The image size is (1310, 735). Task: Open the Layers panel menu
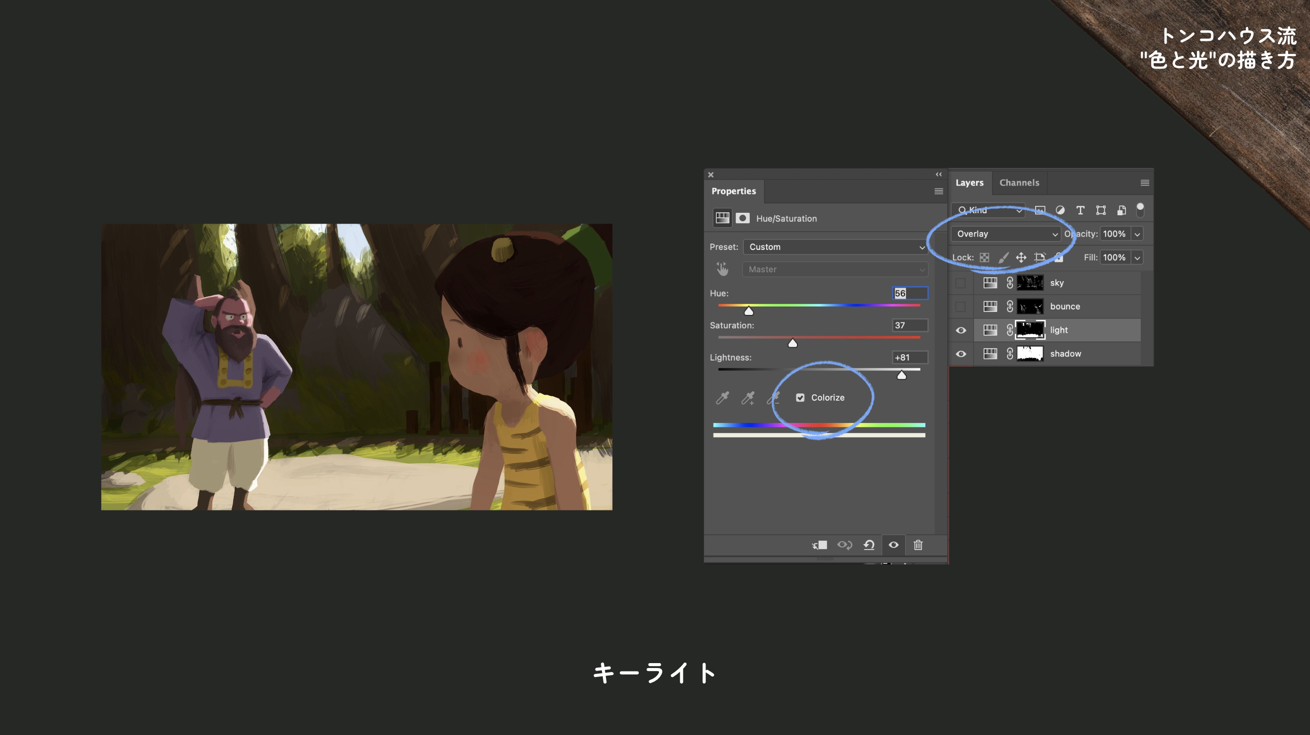tap(1145, 183)
